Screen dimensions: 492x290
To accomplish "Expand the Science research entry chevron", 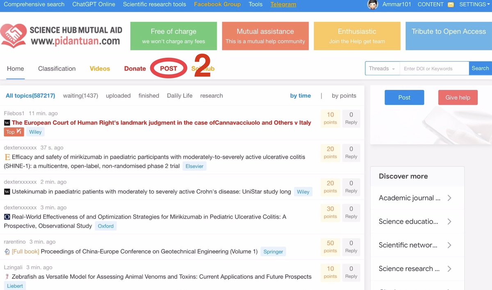I will point(449,269).
